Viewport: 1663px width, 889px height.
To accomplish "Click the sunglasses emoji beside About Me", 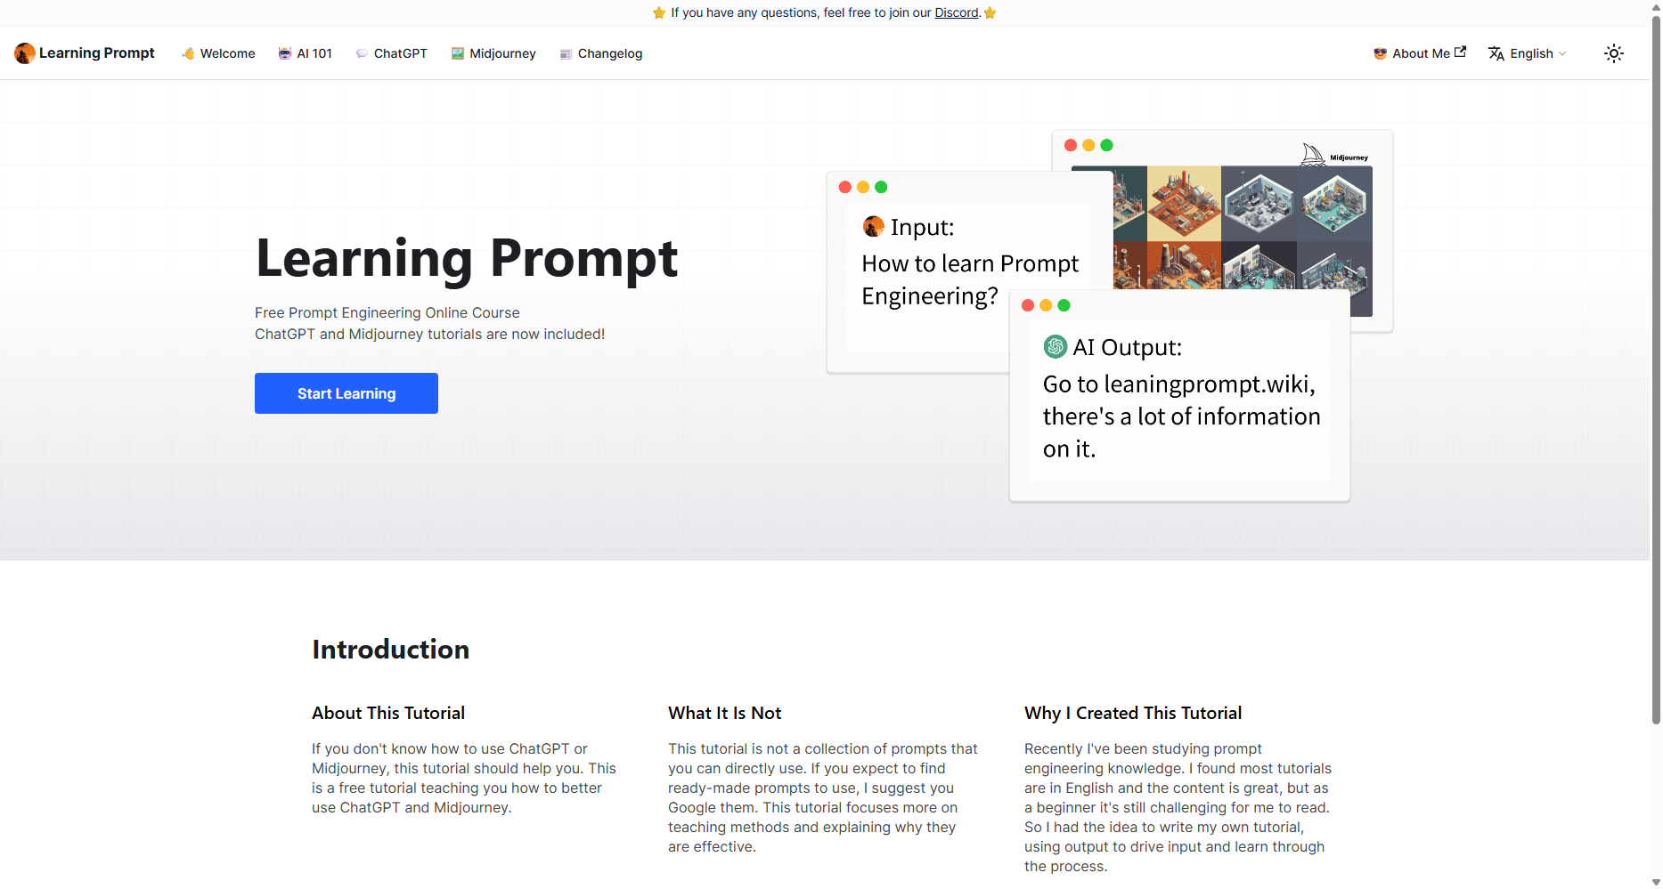I will coord(1381,53).
